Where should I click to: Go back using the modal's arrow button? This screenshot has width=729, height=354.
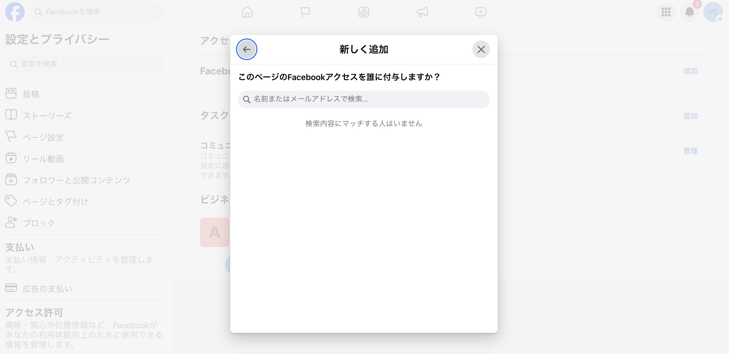pos(246,49)
